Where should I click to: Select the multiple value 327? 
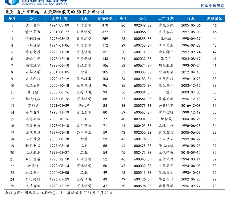click(x=105, y=32)
